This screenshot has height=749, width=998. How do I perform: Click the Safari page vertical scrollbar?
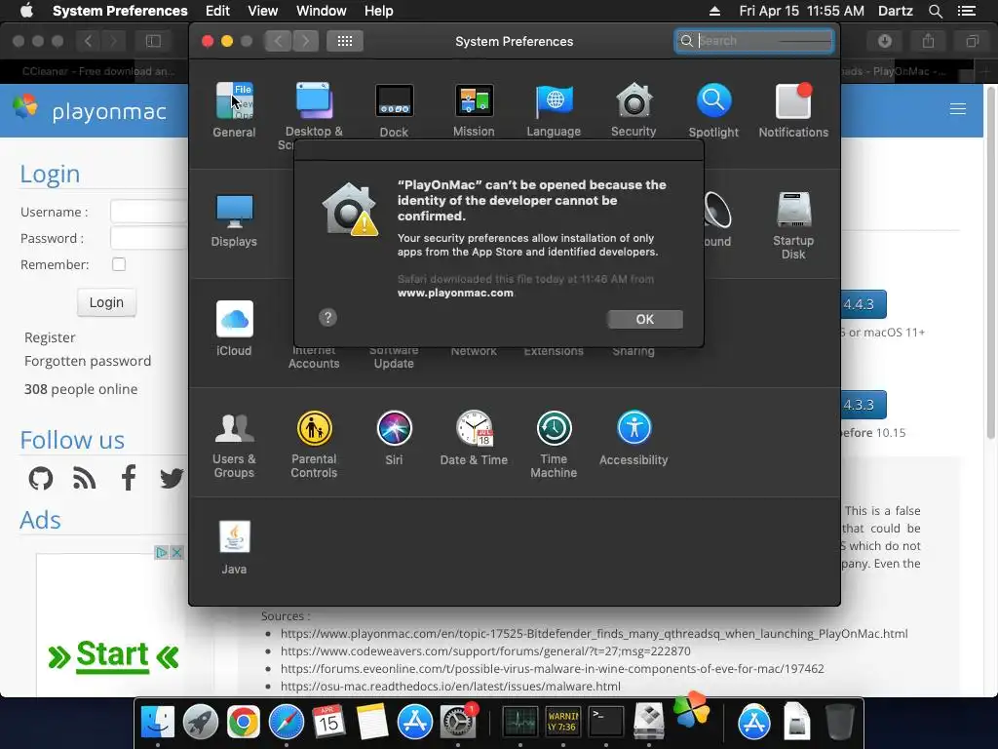click(x=991, y=264)
